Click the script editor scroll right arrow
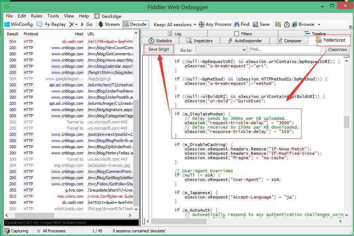 click(x=341, y=221)
